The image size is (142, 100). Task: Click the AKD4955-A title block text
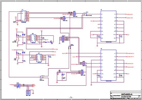(x=127, y=94)
